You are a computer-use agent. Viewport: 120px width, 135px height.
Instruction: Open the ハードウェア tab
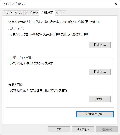pos(31,13)
